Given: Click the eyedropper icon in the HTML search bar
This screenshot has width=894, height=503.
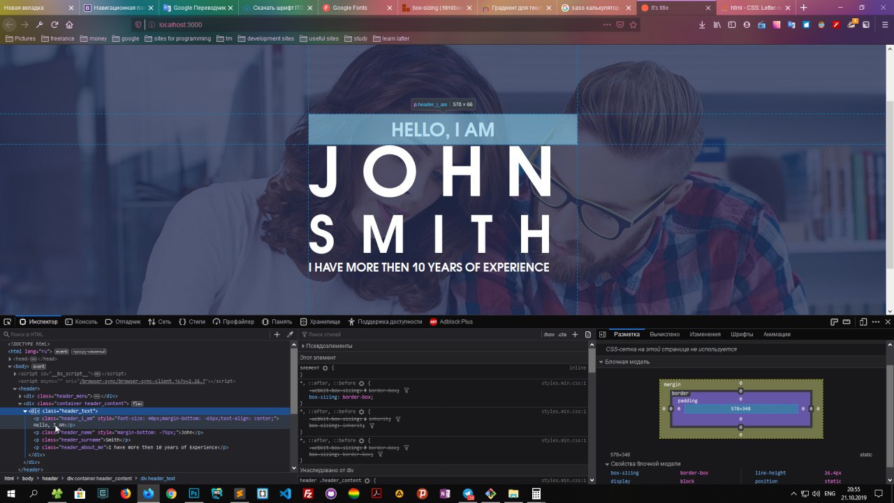Looking at the screenshot, I should pos(290,335).
